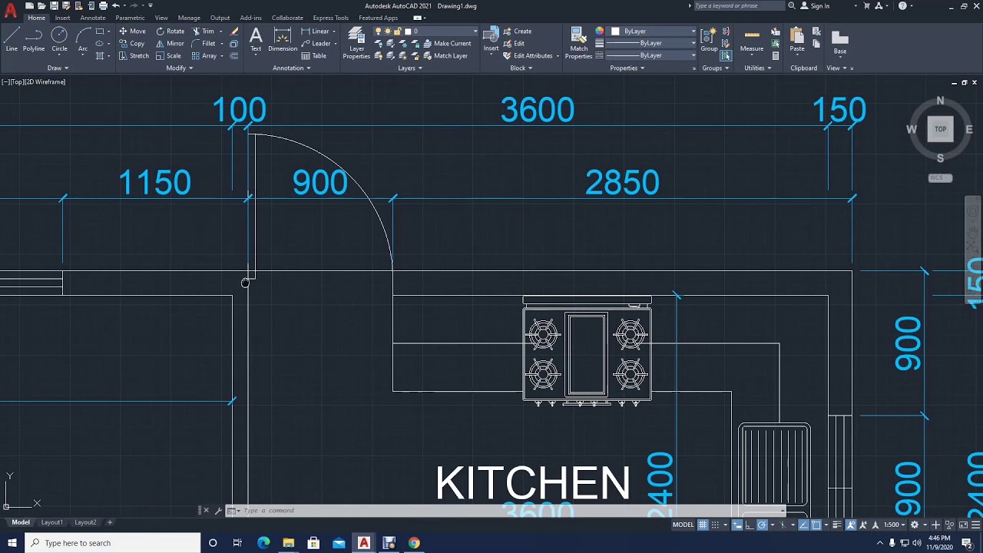Click Sign In link
Image resolution: width=983 pixels, height=553 pixels.
(815, 6)
